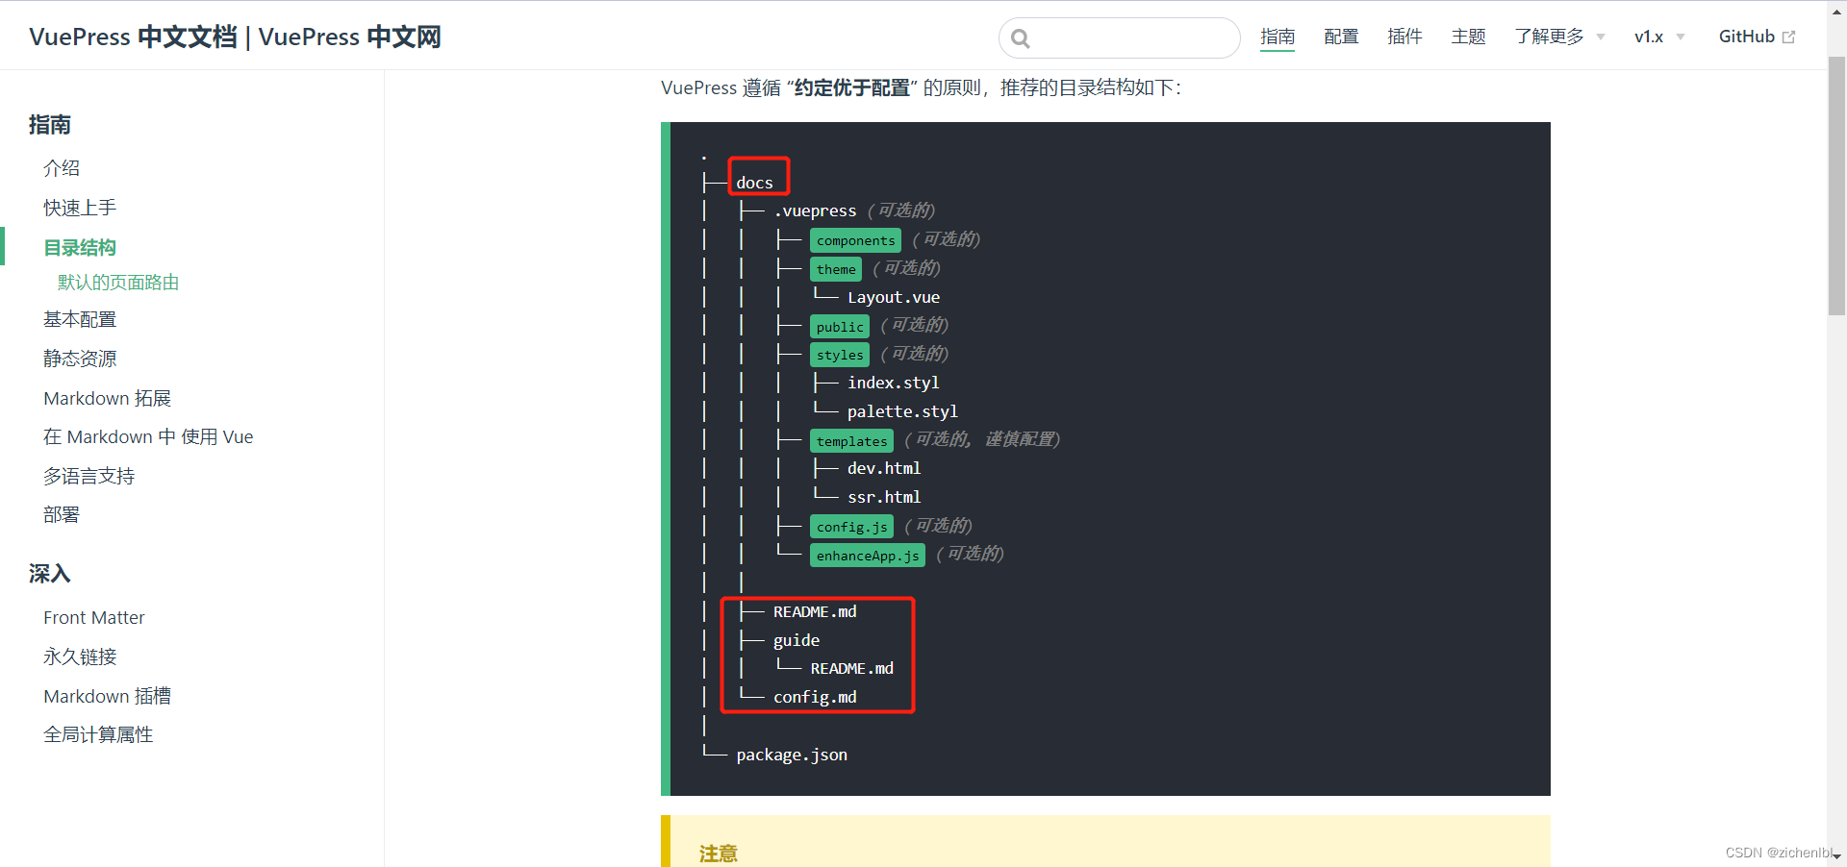Click the 注意 warning box title

(719, 854)
